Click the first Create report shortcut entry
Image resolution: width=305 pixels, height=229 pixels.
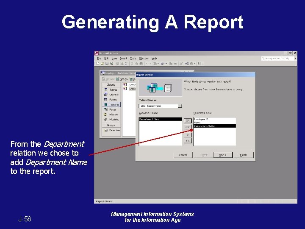tap(130, 85)
